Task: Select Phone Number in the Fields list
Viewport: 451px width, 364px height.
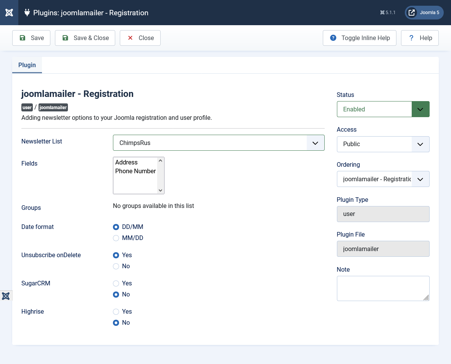Action: click(x=135, y=171)
